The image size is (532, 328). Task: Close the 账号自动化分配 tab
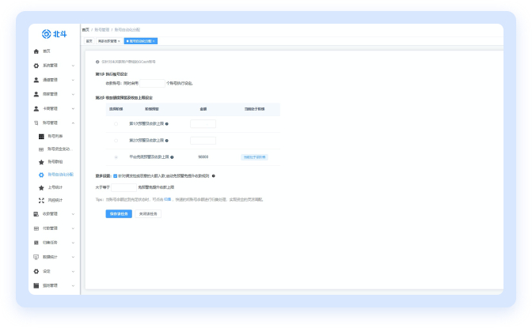pyautogui.click(x=154, y=40)
